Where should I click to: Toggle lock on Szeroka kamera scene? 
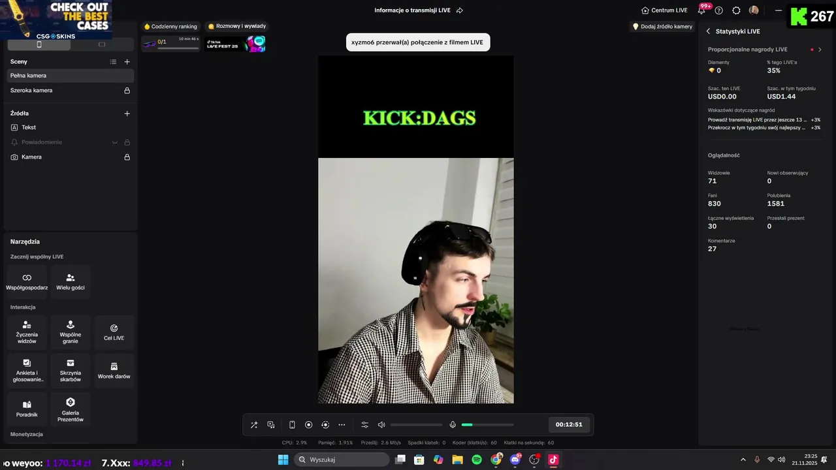click(127, 91)
